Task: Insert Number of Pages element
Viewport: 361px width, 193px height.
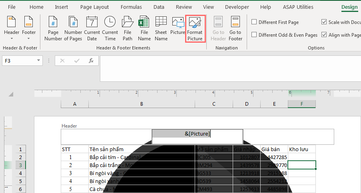Action: 73,28
